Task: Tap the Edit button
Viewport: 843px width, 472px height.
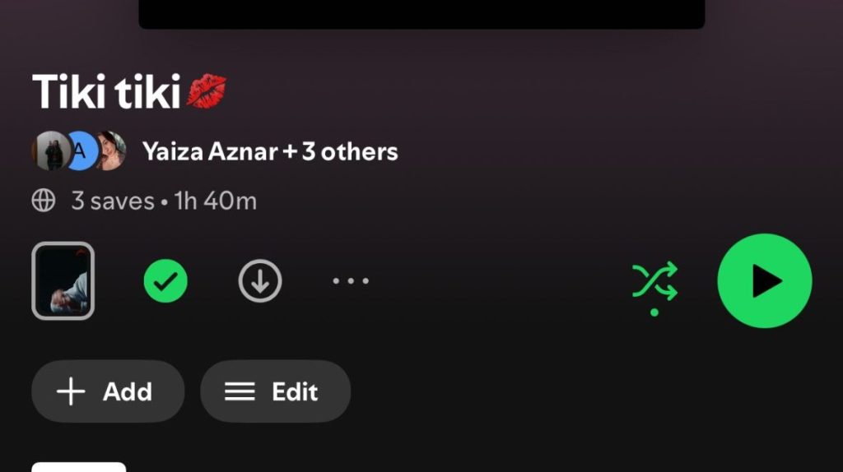Action: (275, 391)
